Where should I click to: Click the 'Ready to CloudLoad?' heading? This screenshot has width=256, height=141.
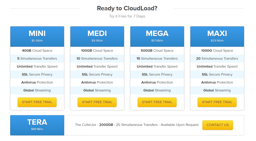[x=127, y=8]
